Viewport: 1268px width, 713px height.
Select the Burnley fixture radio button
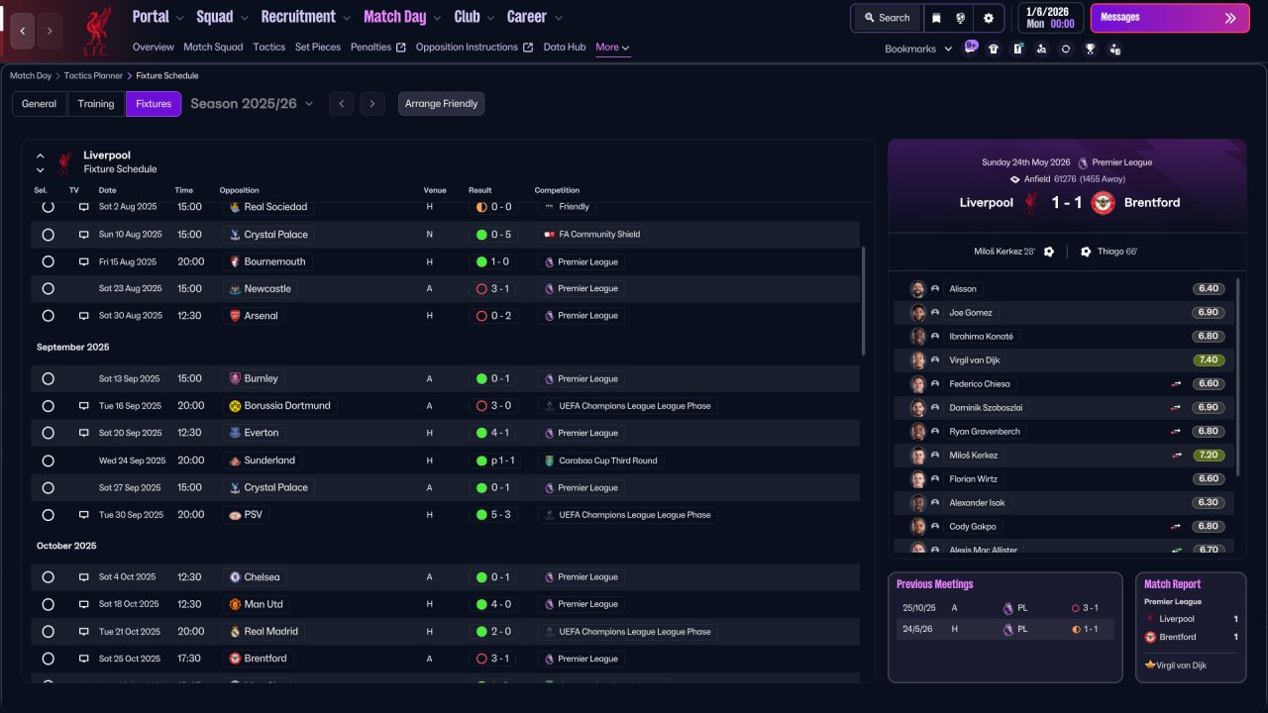click(x=48, y=379)
